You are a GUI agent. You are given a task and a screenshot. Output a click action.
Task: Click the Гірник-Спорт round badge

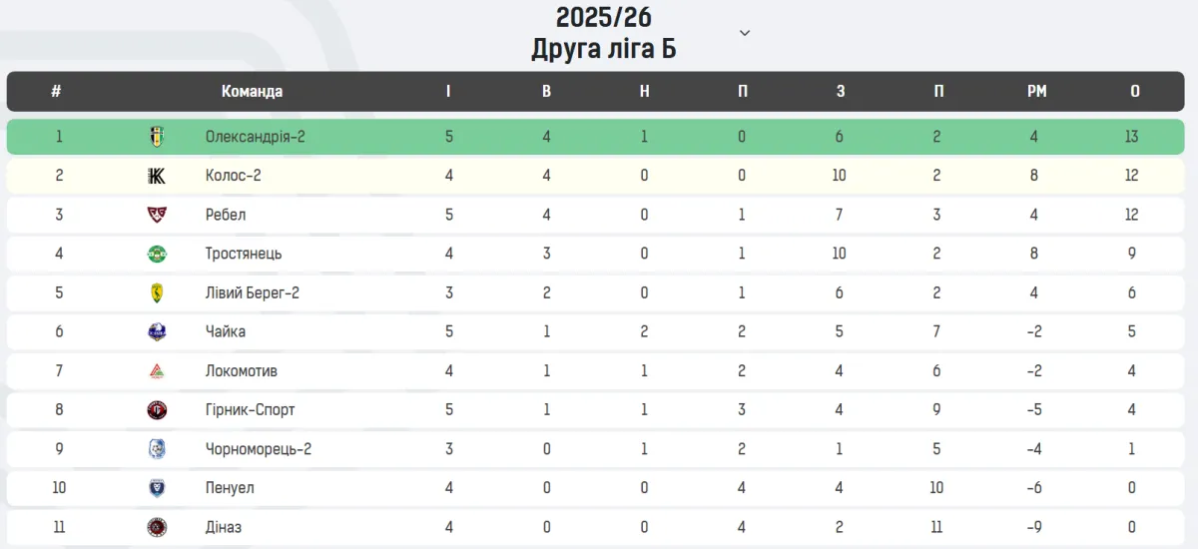point(157,410)
